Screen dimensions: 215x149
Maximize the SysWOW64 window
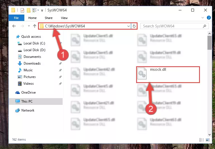click(x=193, y=10)
